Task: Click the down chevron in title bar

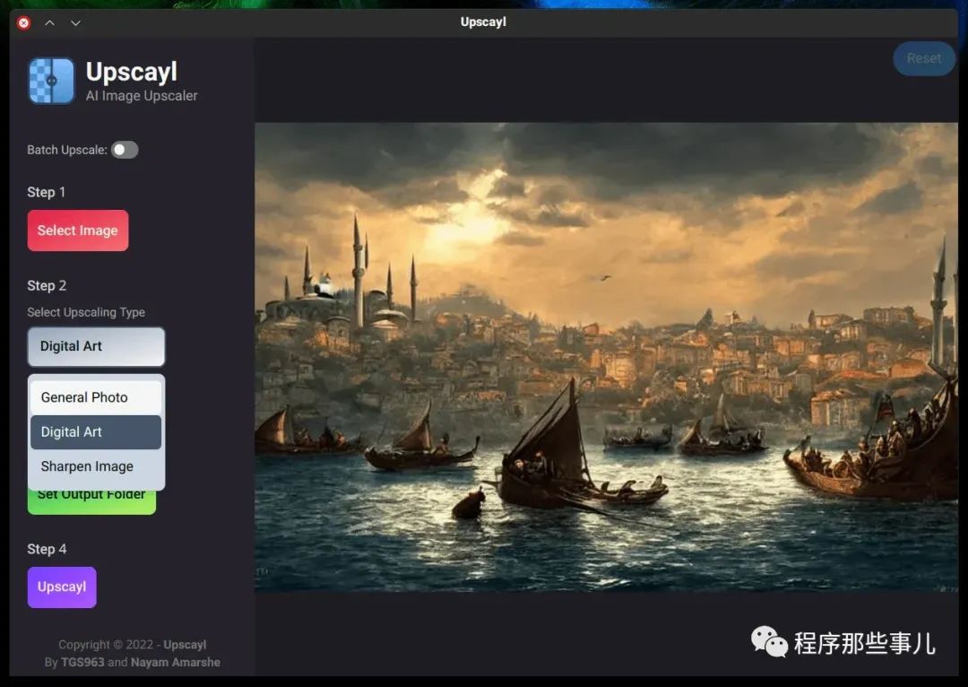Action: pos(75,22)
